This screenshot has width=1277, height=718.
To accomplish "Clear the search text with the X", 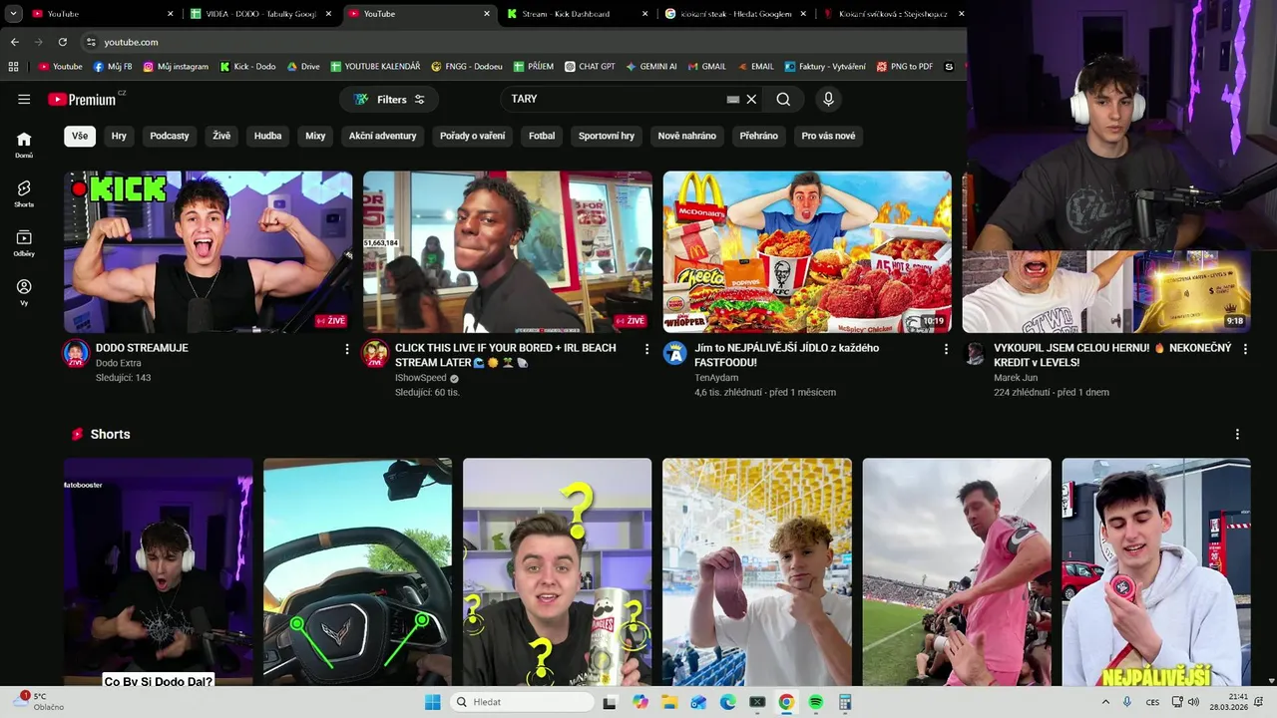I will coord(752,99).
